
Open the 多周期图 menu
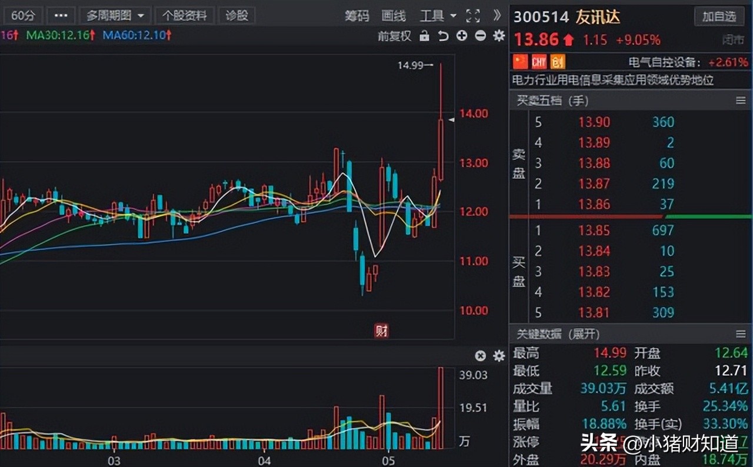[115, 15]
